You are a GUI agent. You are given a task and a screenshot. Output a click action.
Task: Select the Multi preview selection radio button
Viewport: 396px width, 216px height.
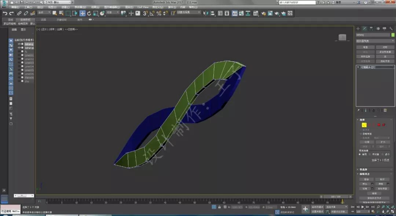point(382,154)
